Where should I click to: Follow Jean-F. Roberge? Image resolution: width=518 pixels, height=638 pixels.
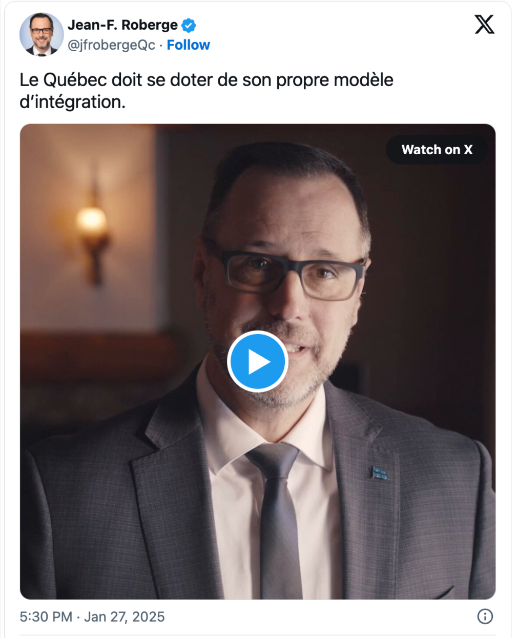pyautogui.click(x=188, y=45)
